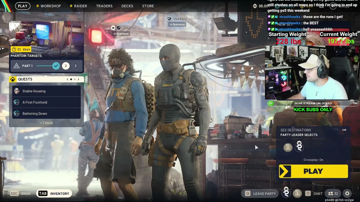Visit the STORE tab
This screenshot has height=202, width=360.
(x=148, y=6)
